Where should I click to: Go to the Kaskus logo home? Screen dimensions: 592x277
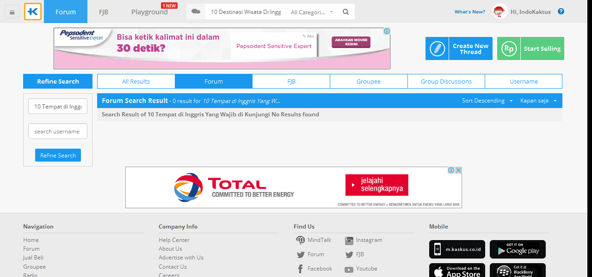point(33,12)
